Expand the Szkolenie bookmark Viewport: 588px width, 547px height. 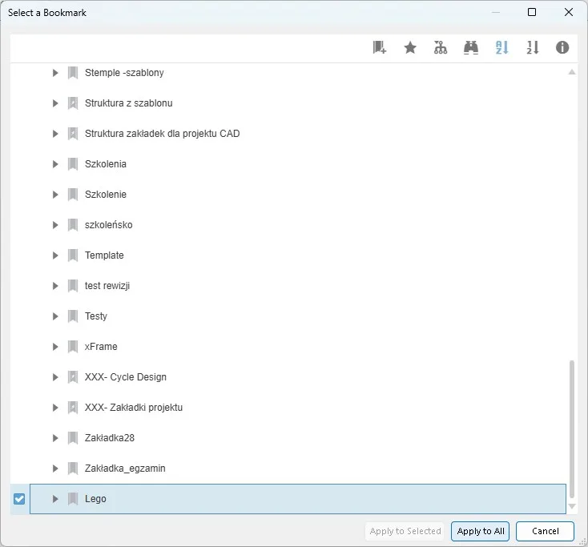coord(55,194)
